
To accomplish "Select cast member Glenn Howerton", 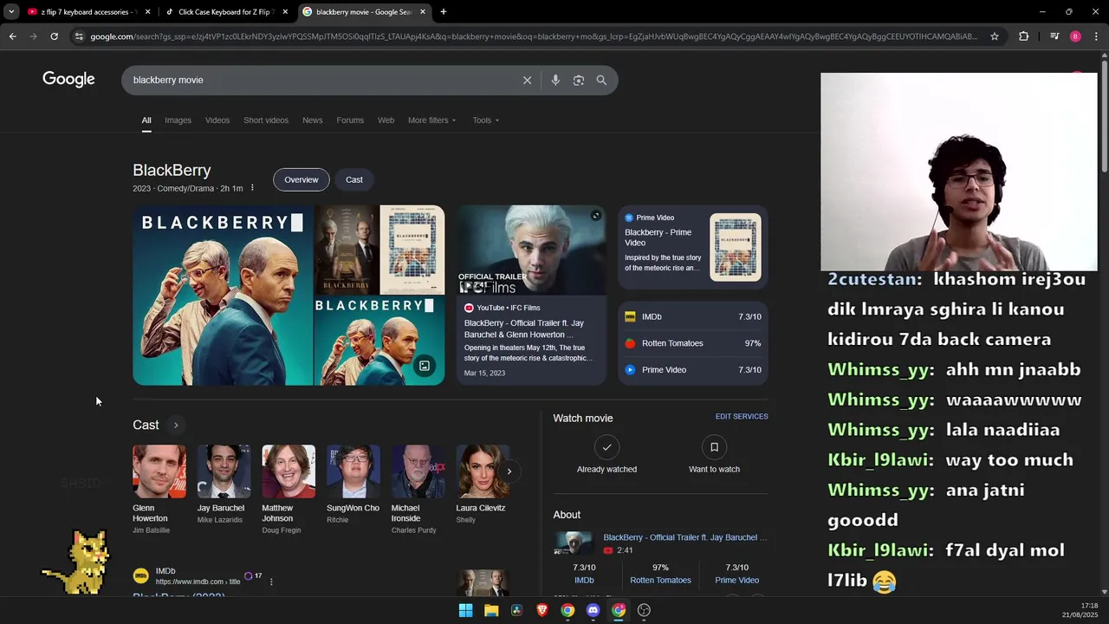I will pyautogui.click(x=159, y=489).
